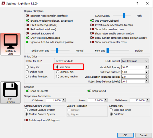This screenshot has width=153, height=138.
Task: Adjust the Toolbar Icon Size slider
Action: click(x=57, y=50)
